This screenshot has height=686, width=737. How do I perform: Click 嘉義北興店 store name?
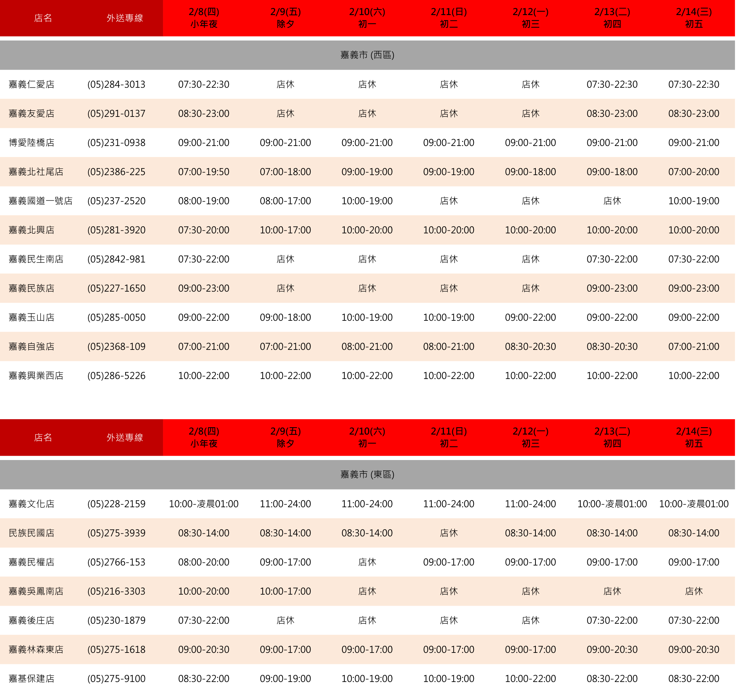tap(31, 230)
